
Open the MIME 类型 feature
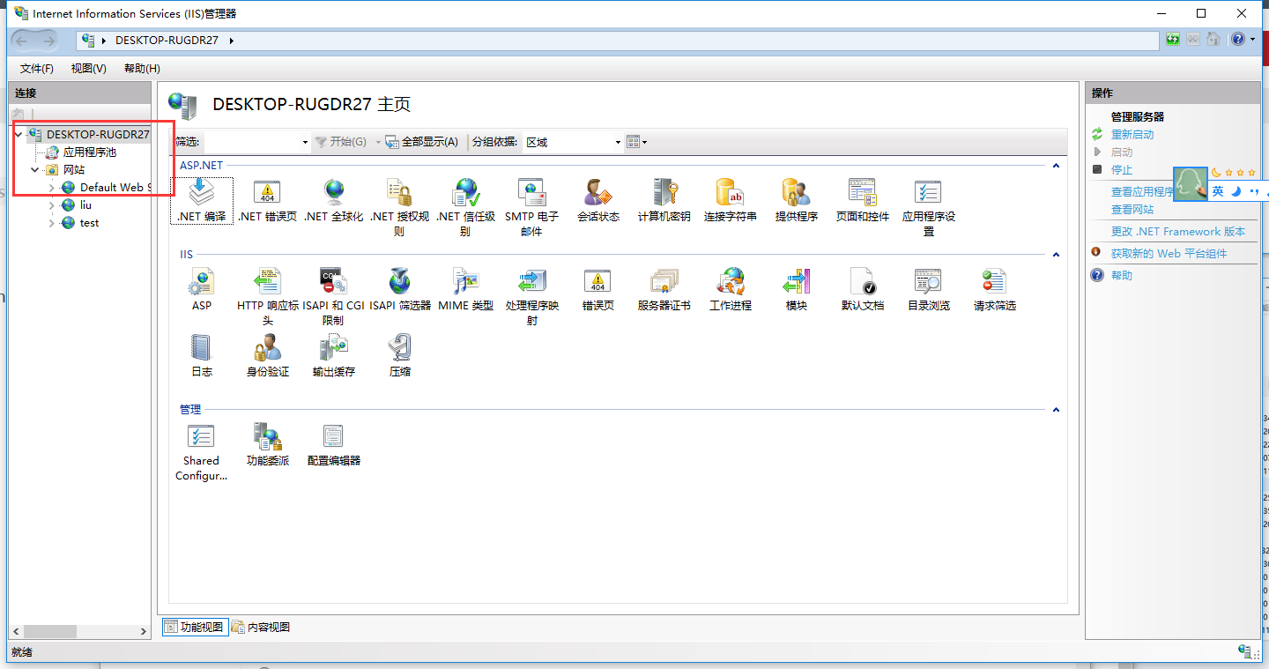(466, 289)
